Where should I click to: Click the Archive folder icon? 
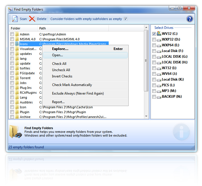17,117
